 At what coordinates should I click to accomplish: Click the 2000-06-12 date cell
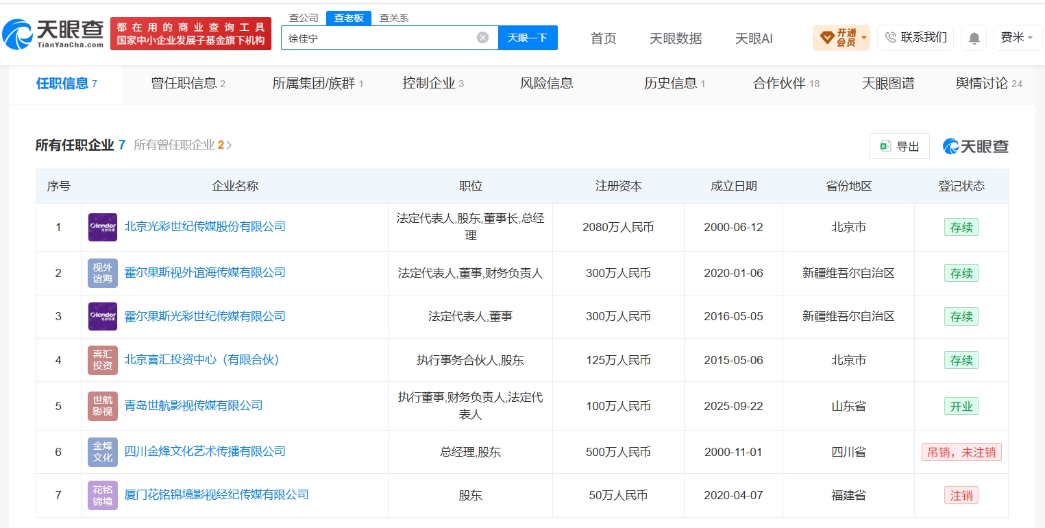(733, 227)
